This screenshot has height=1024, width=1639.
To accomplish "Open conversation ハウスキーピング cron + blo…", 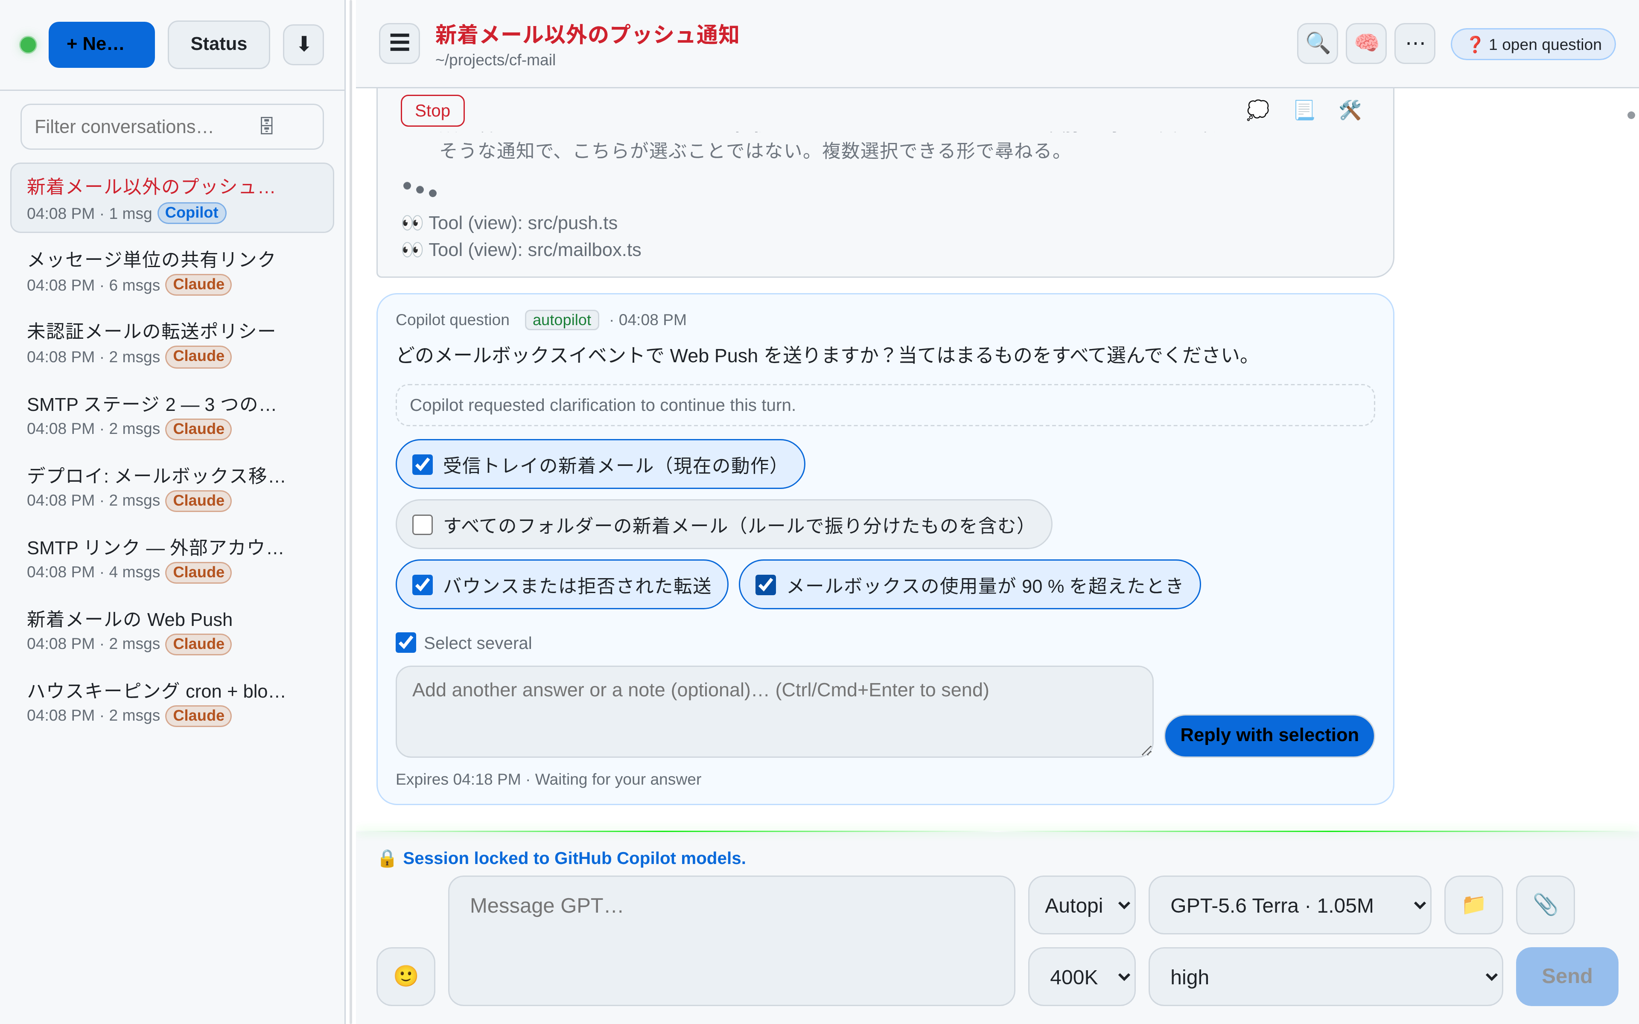I will pos(172,702).
